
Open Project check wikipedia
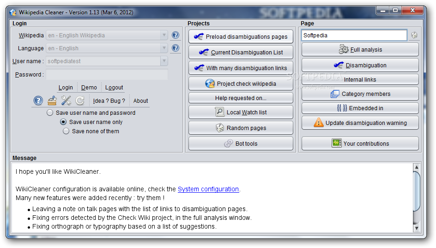241,83
